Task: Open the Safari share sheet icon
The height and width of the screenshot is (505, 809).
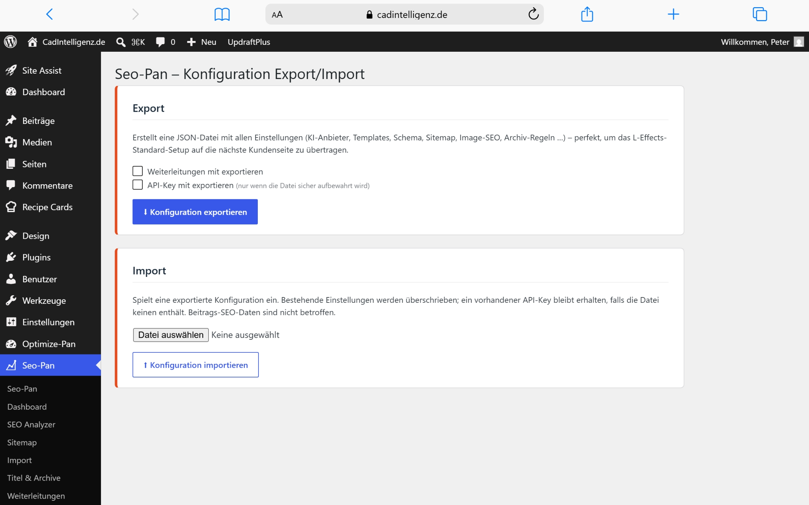Action: [x=587, y=14]
